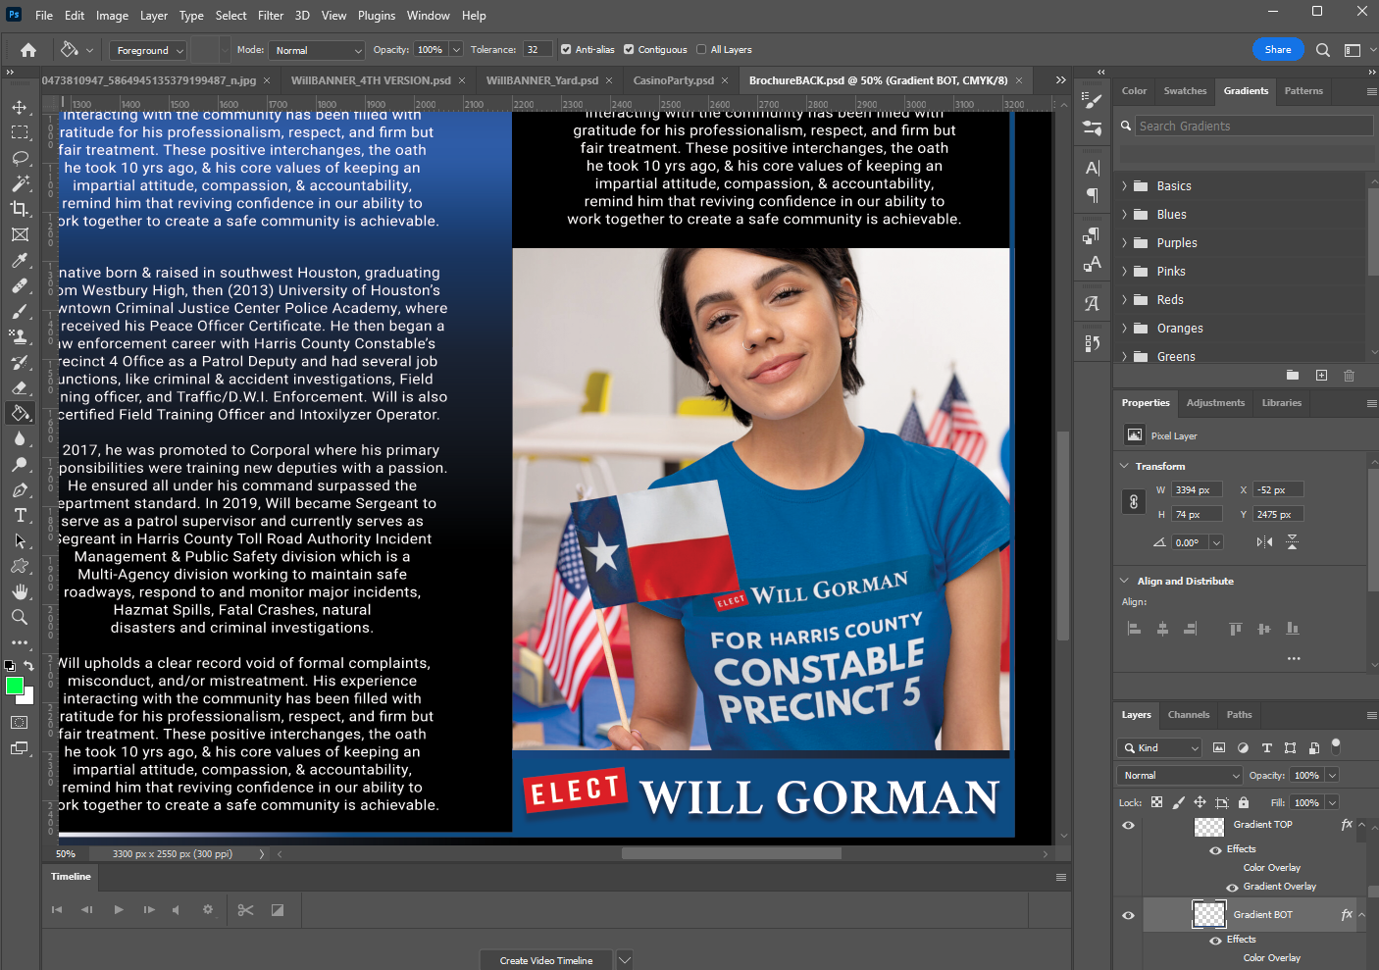
Task: Select the Zoom tool
Action: 20,617
